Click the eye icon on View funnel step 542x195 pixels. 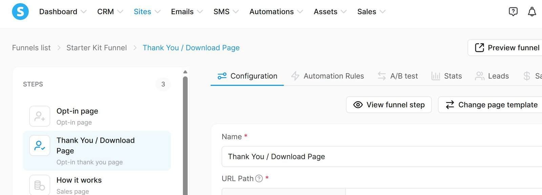358,105
